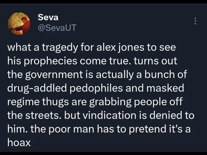Click the word "vindication" in the tweet

pos(110,115)
